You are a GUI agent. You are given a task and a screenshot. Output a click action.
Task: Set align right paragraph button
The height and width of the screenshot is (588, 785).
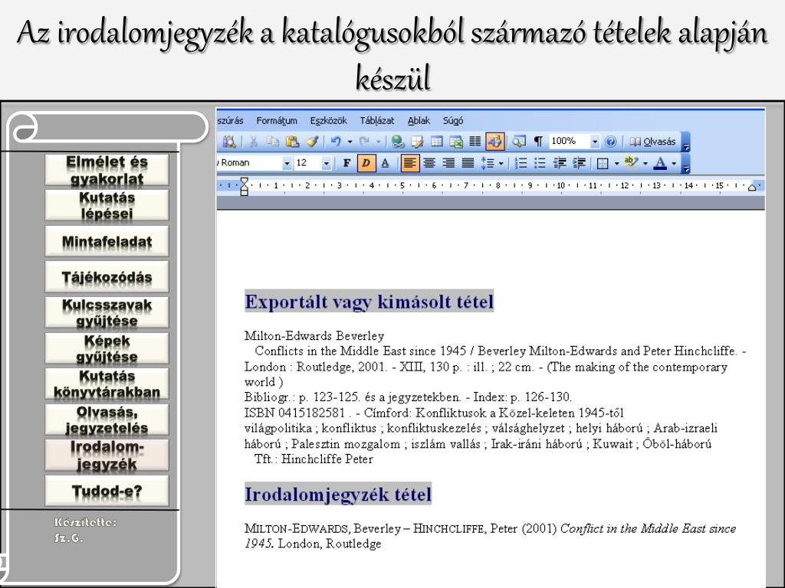pos(448,163)
